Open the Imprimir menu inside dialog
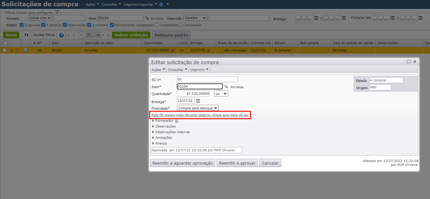 (200, 69)
